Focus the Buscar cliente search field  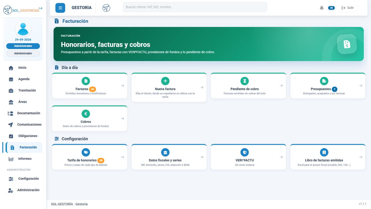click(195, 7)
